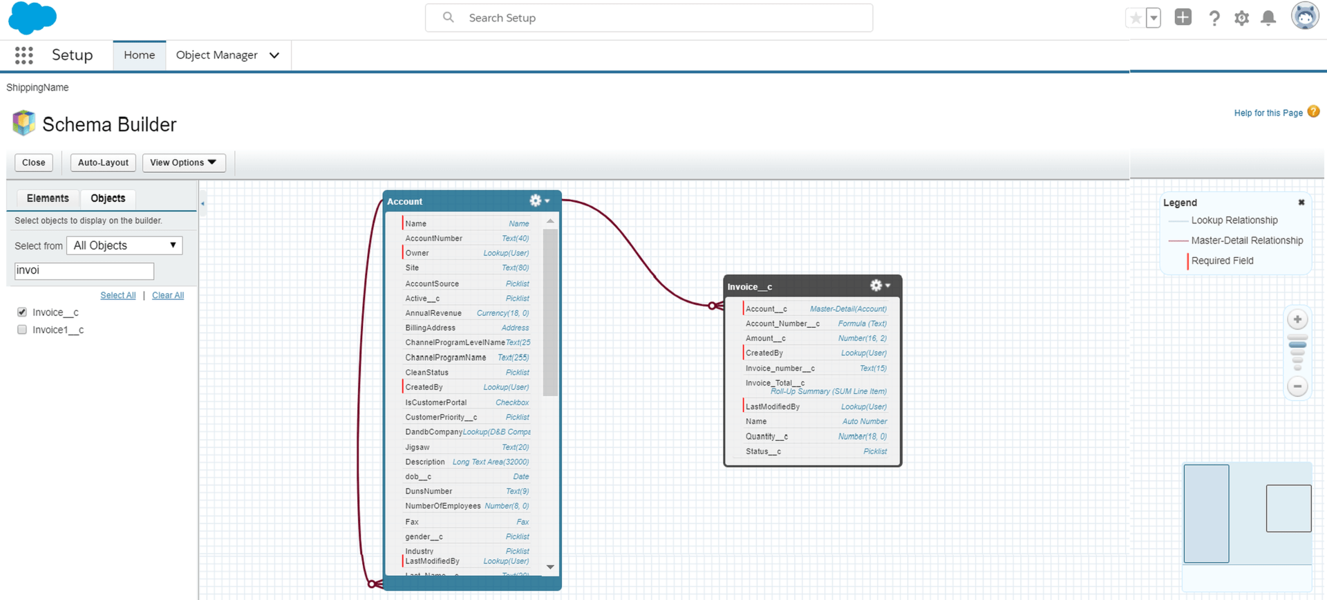Image resolution: width=1327 pixels, height=600 pixels.
Task: Click the Account box in the minimap
Action: point(1206,514)
